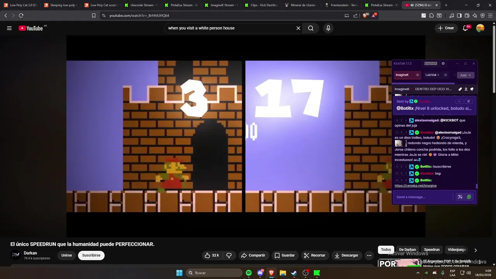Click the KickTalk chat scrollbar
The image size is (496, 279).
[477, 186]
